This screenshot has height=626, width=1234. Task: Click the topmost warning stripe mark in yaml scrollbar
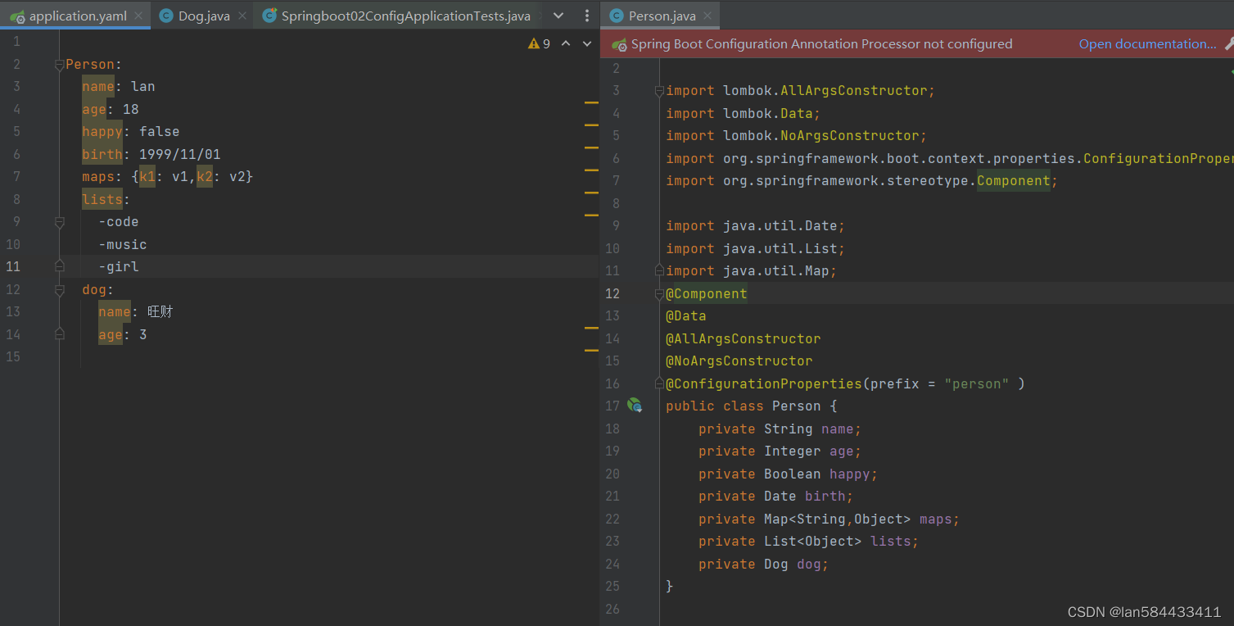pyautogui.click(x=591, y=102)
